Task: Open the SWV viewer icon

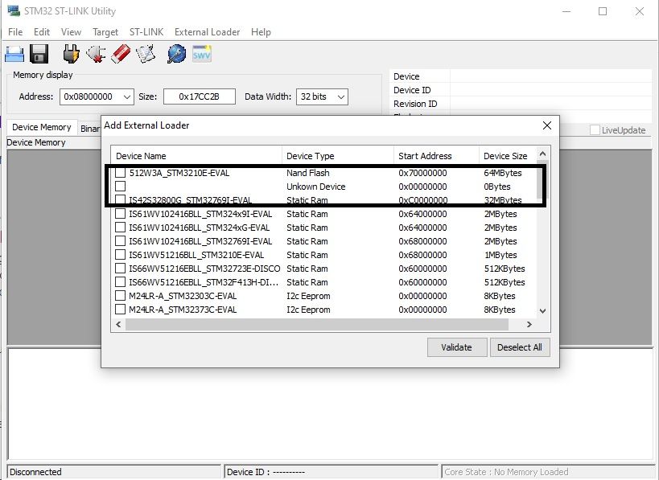Action: (x=202, y=54)
